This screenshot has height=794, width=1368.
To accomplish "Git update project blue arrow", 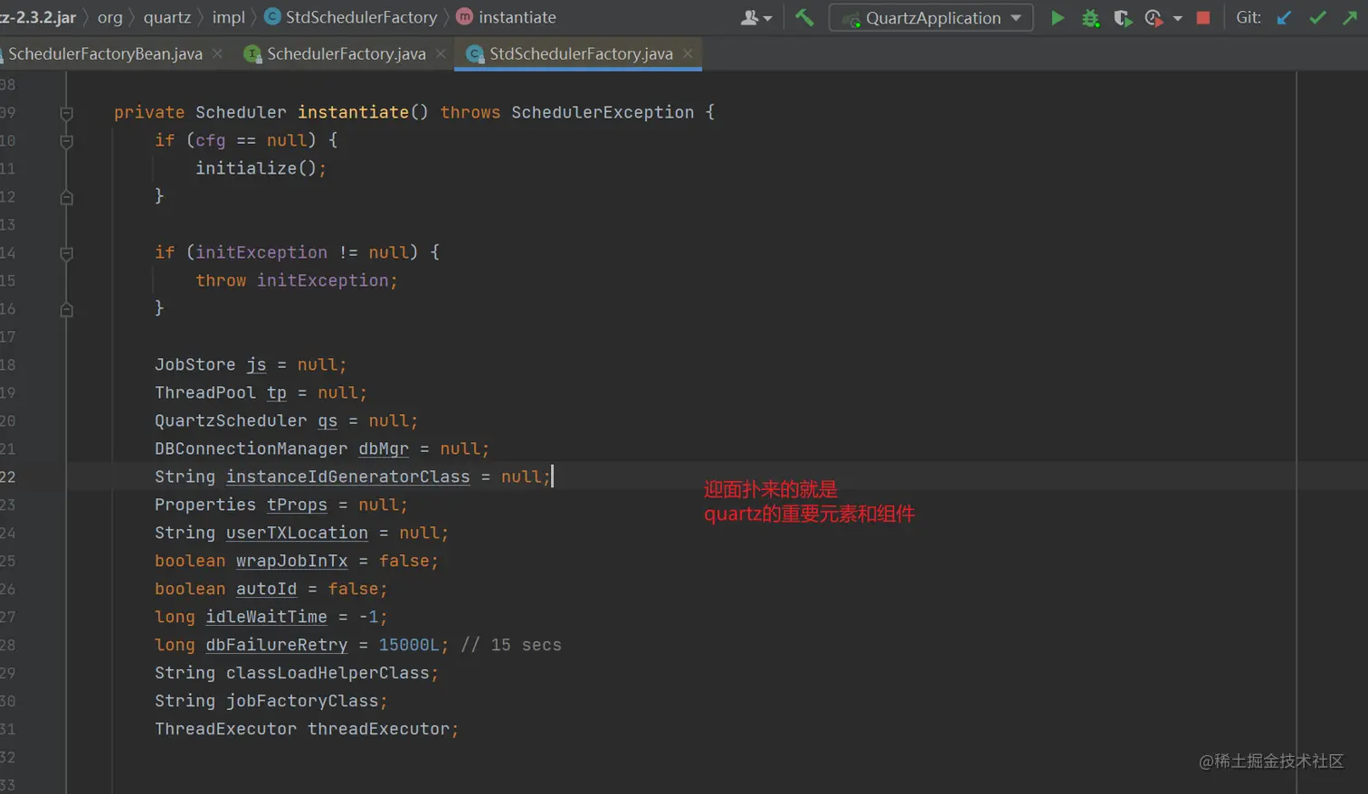I will (1283, 17).
